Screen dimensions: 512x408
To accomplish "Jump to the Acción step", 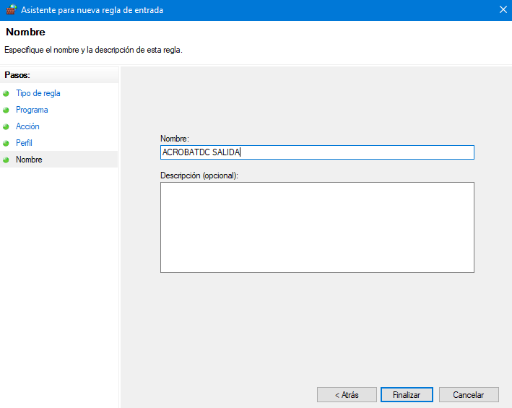I will 27,126.
